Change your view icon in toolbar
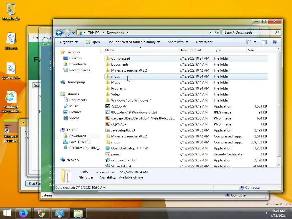The image size is (292, 219). (248, 42)
